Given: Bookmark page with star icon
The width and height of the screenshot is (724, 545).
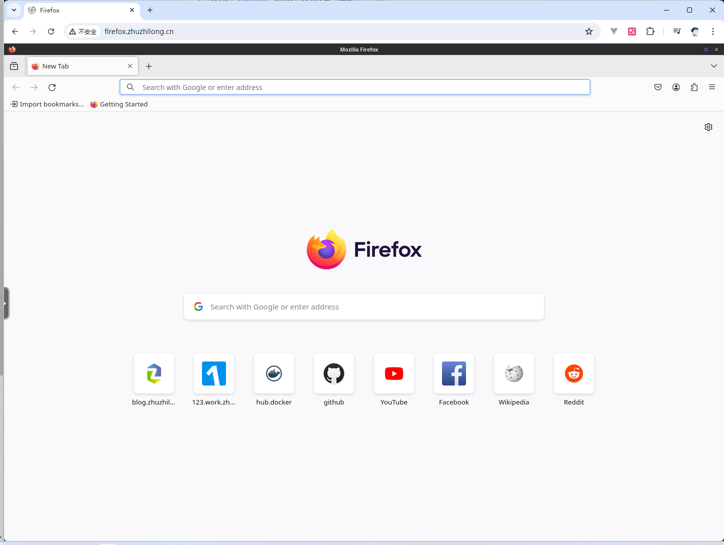Looking at the screenshot, I should (x=589, y=31).
